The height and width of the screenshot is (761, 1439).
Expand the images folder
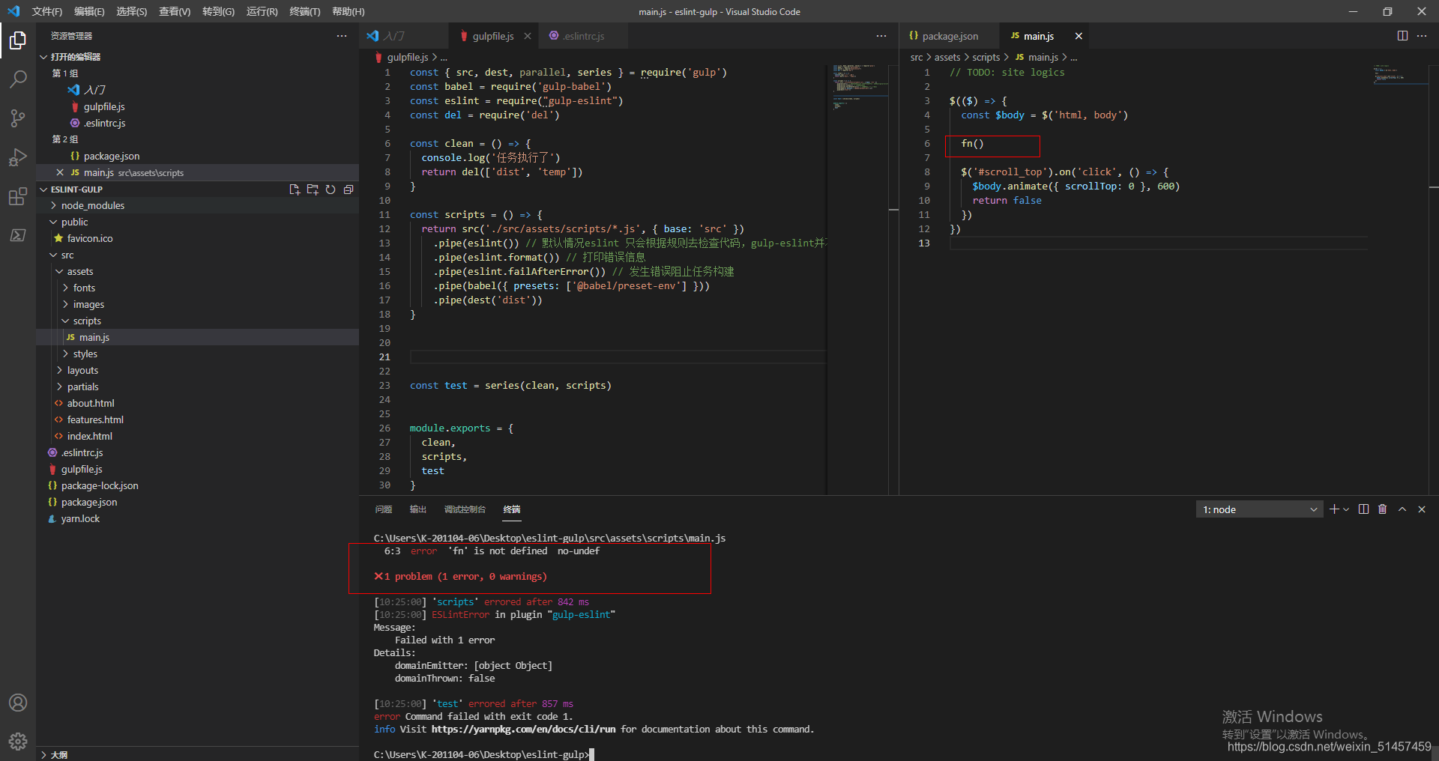click(x=197, y=304)
